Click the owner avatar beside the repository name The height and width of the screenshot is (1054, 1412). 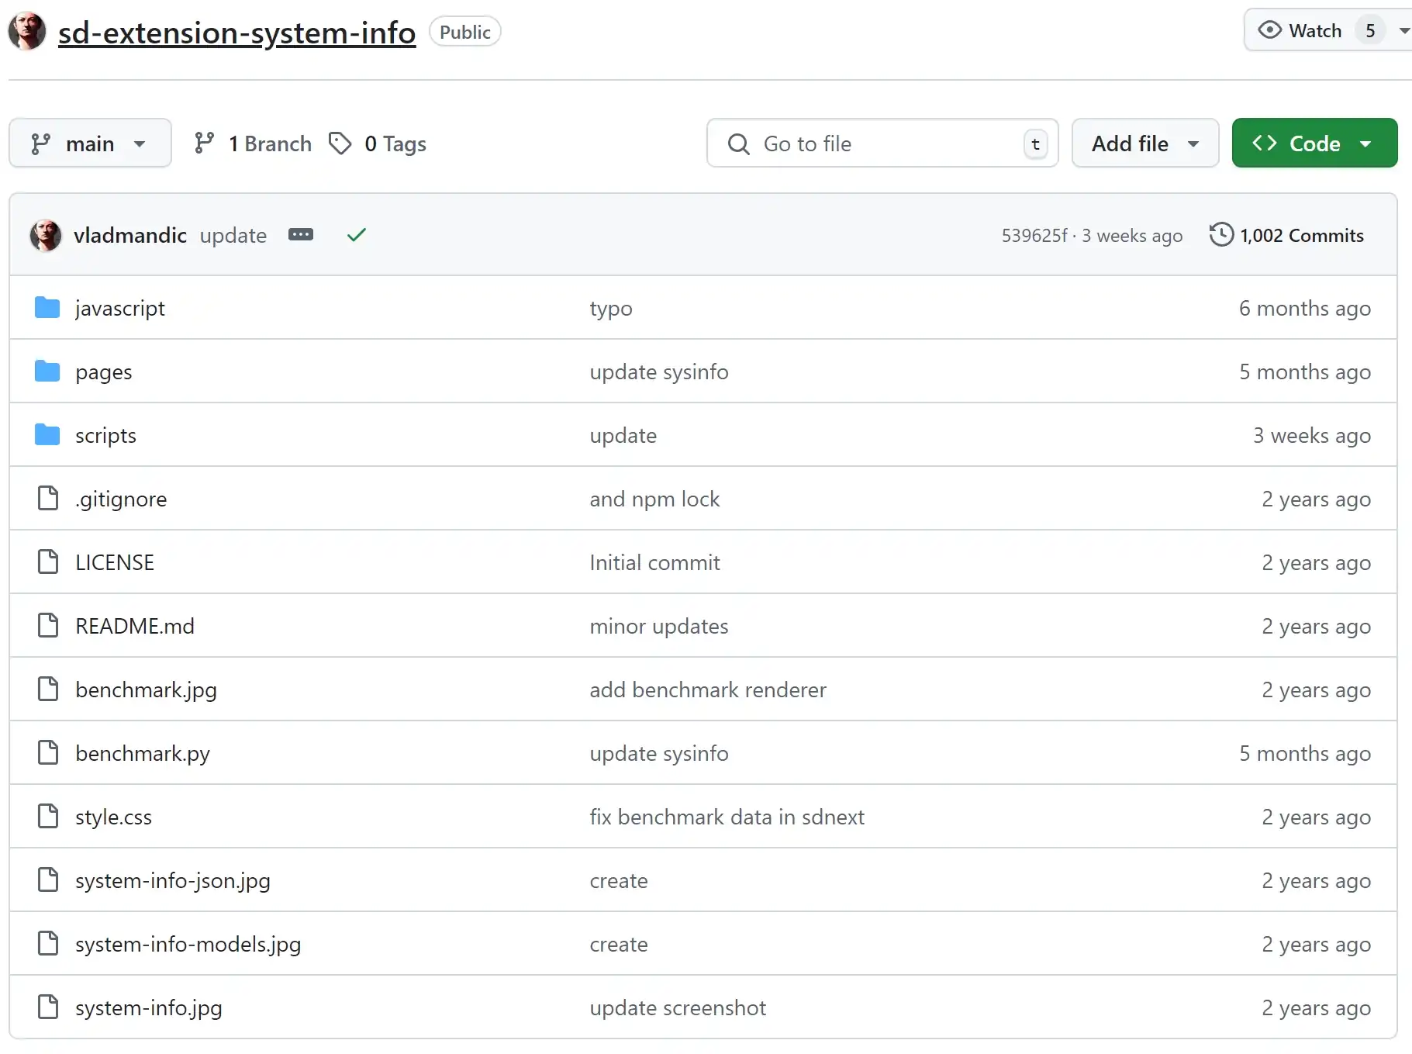[27, 32]
